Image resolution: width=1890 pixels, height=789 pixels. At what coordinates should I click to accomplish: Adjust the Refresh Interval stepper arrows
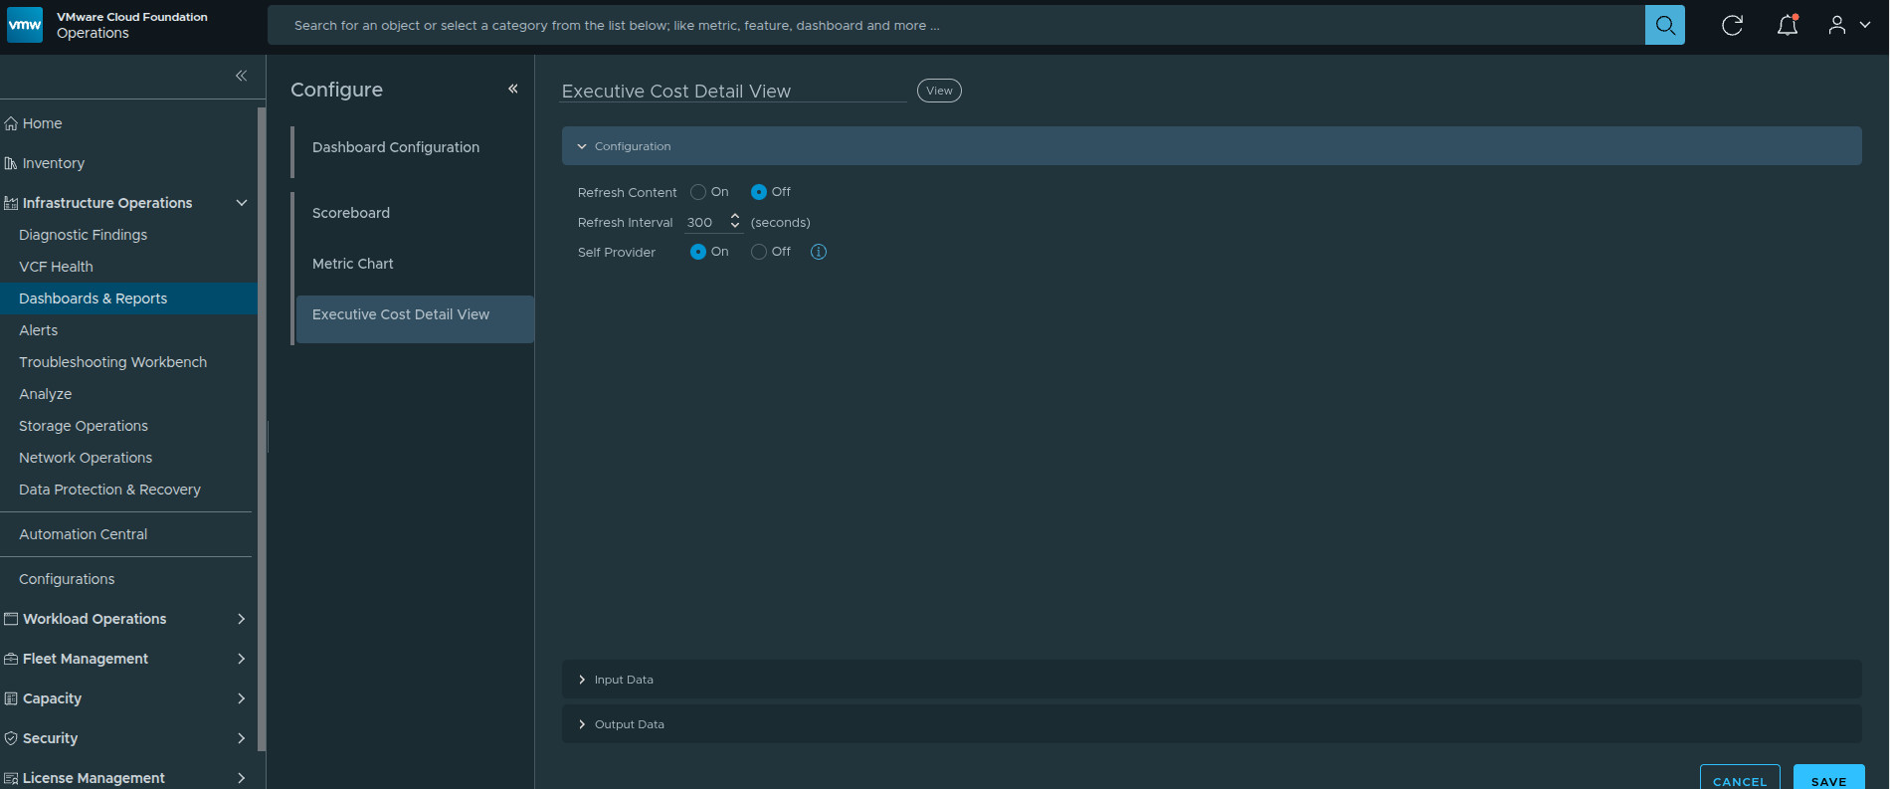(735, 221)
